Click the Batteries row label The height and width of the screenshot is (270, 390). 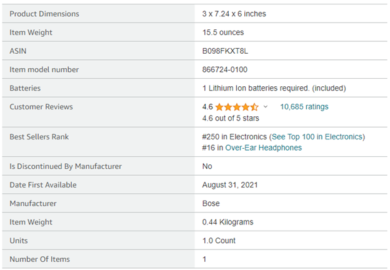point(27,88)
